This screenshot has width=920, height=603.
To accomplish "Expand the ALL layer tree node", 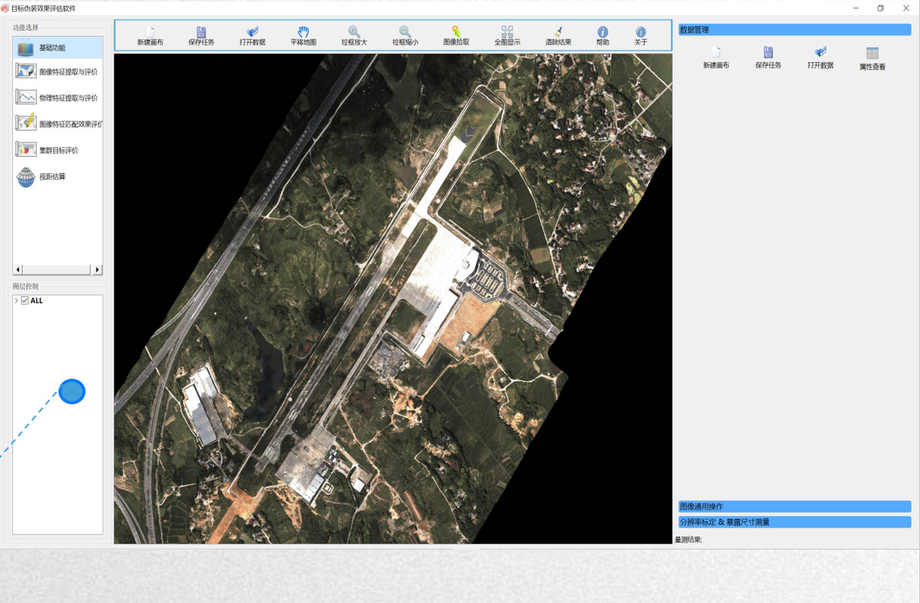I will (x=16, y=301).
